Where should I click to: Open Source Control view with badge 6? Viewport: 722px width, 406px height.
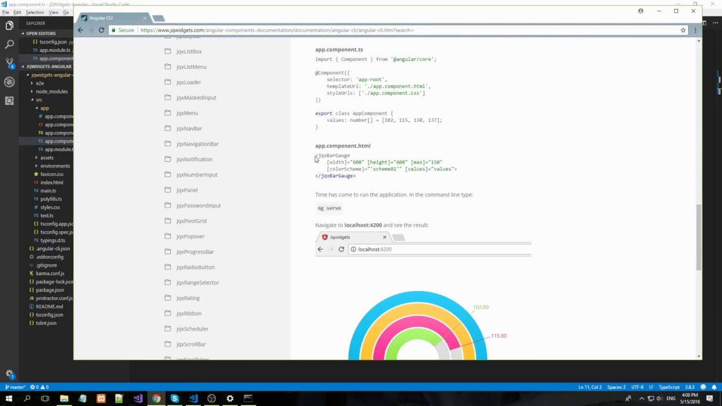(x=9, y=63)
